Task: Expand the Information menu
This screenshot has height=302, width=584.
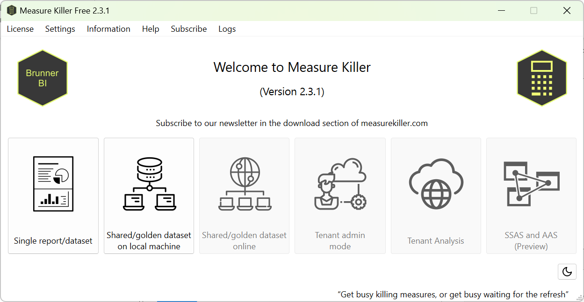Action: coord(108,29)
